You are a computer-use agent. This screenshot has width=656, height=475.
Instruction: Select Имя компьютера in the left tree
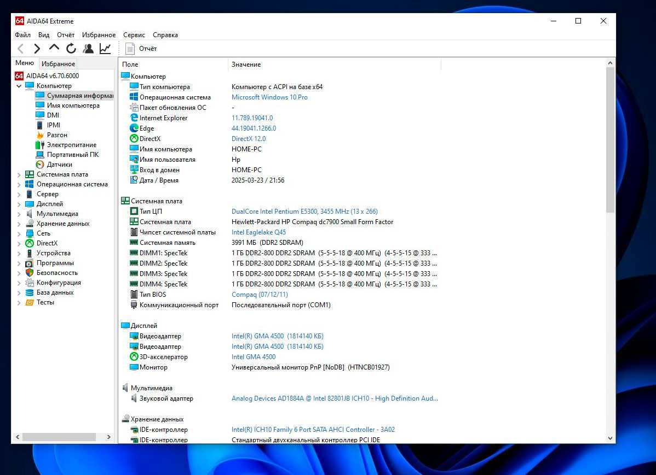[x=73, y=105]
